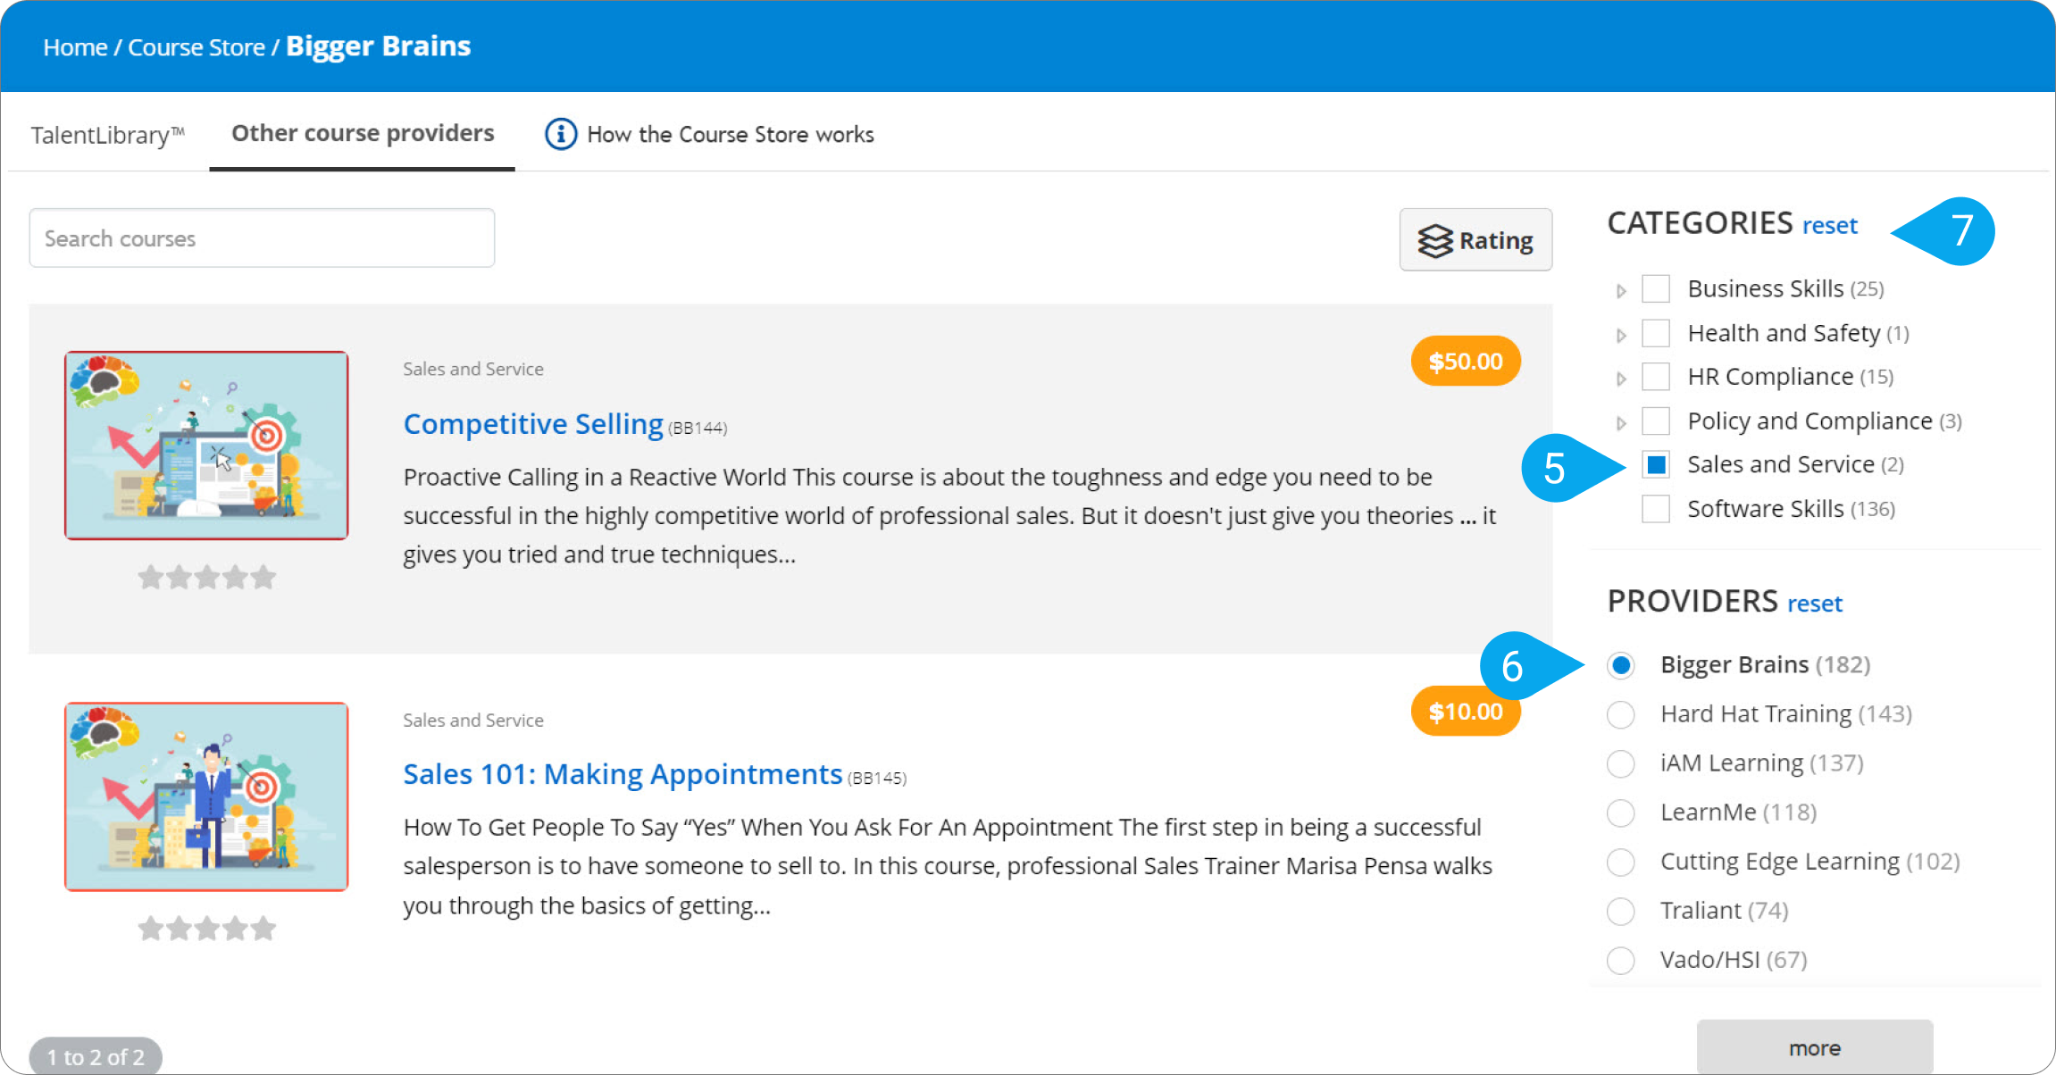Switch to the Other course providers tab
Screen dimensions: 2056x1075
[x=362, y=134]
